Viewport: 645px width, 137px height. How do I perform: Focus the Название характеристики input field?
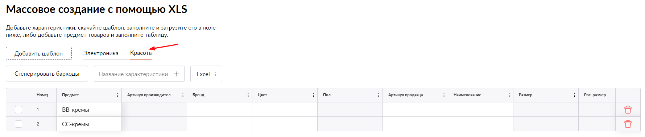(133, 74)
